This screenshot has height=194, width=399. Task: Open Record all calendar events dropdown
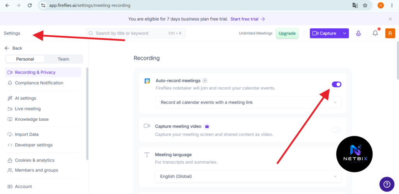coord(248,102)
